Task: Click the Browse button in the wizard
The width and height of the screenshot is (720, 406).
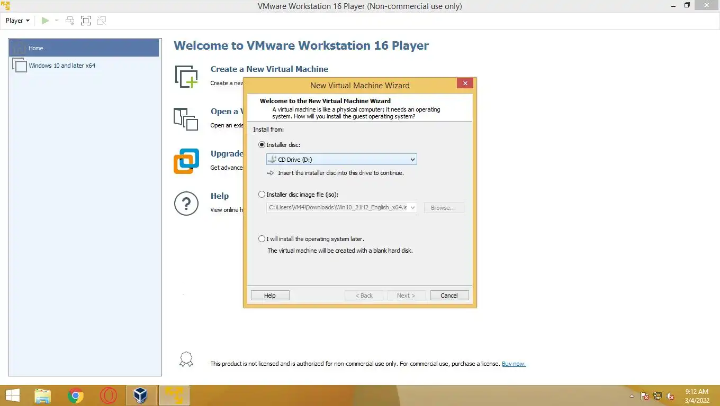Action: (x=443, y=208)
